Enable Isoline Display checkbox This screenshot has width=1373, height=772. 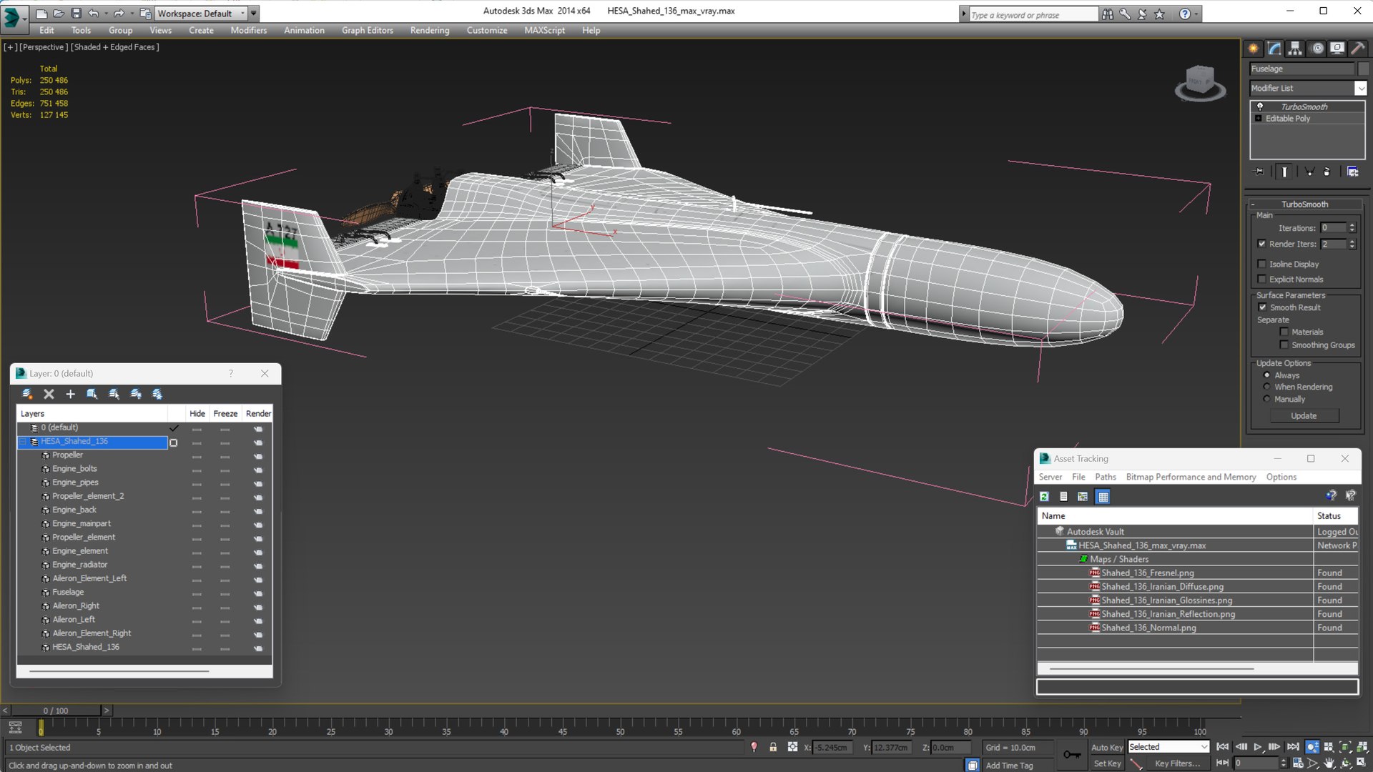click(x=1262, y=264)
